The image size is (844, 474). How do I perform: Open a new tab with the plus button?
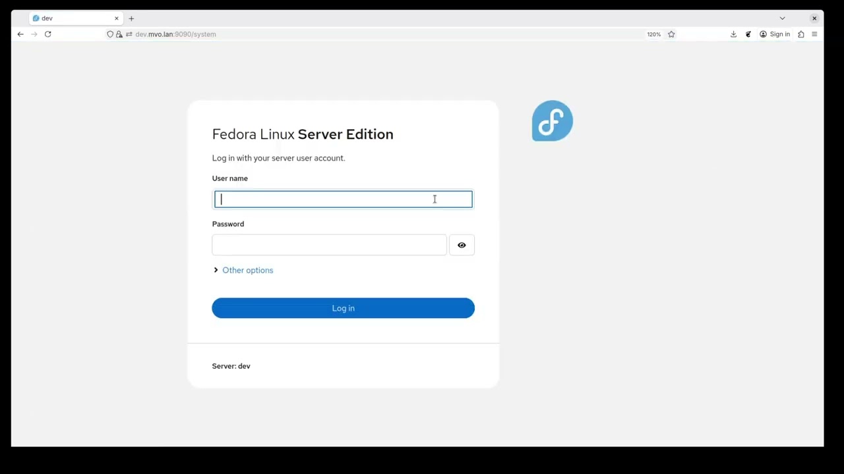(131, 18)
